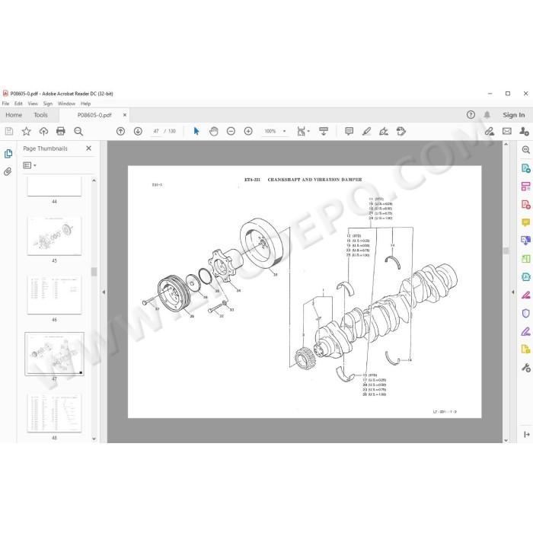Select the page 47 thumbnail
Screen dimensions: 533x533
(x=54, y=354)
